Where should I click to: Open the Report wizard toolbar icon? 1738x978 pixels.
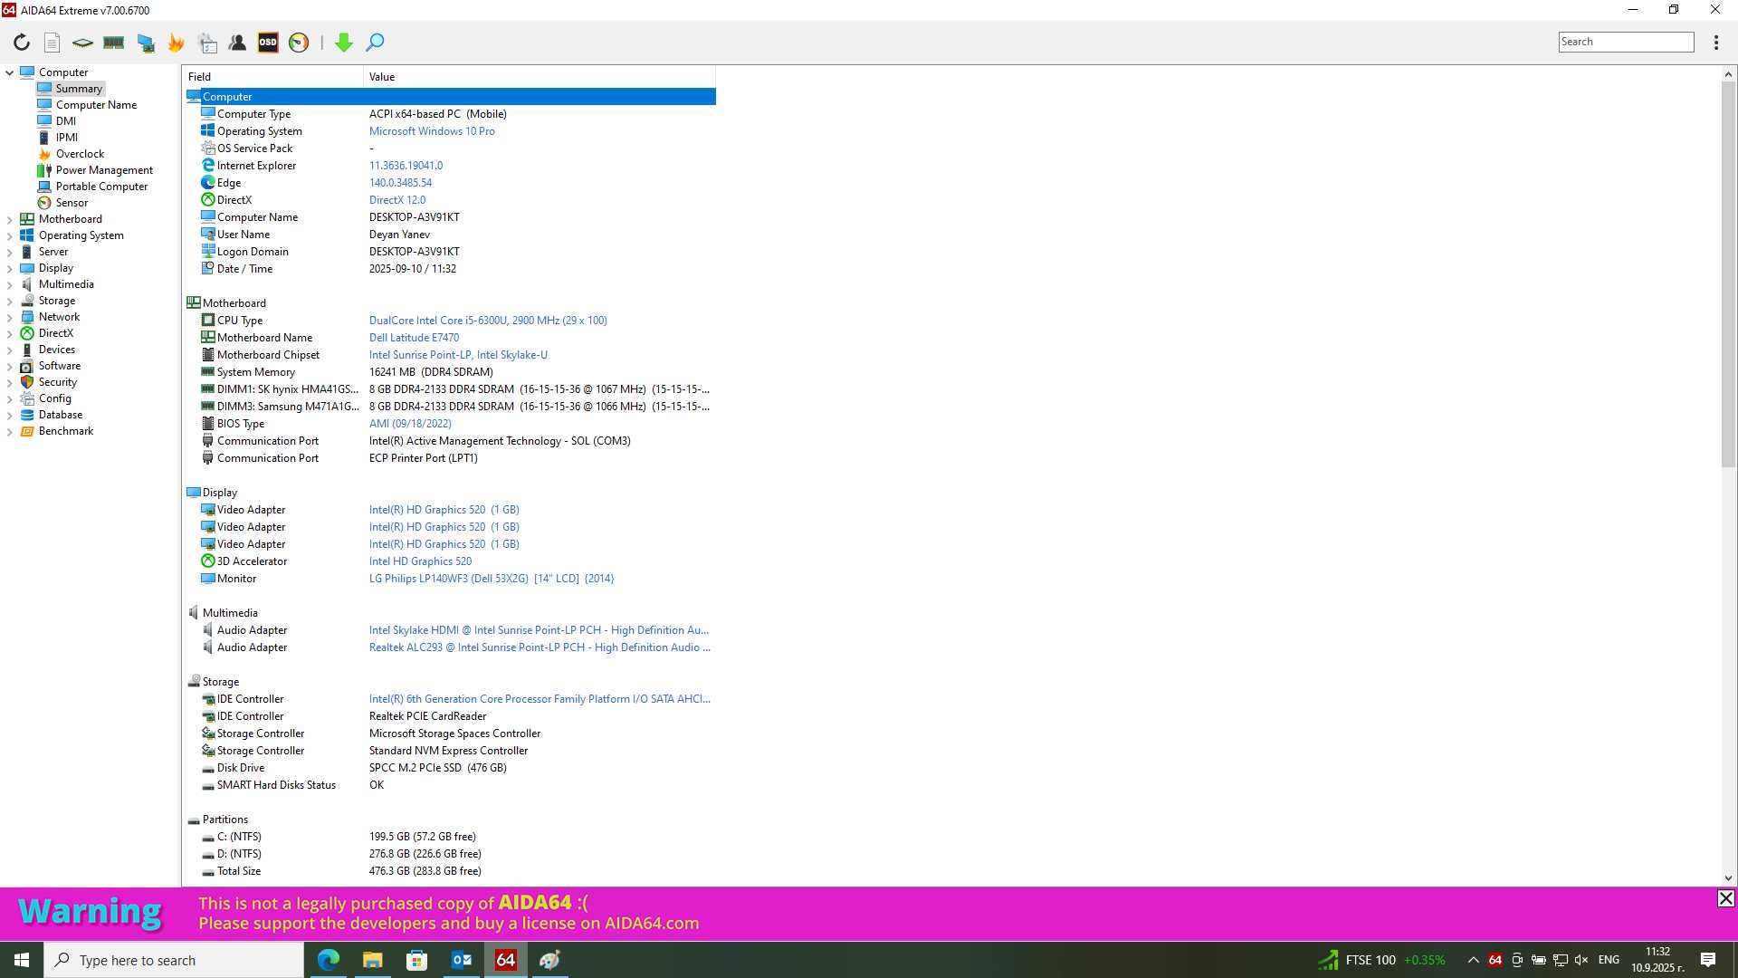(53, 43)
